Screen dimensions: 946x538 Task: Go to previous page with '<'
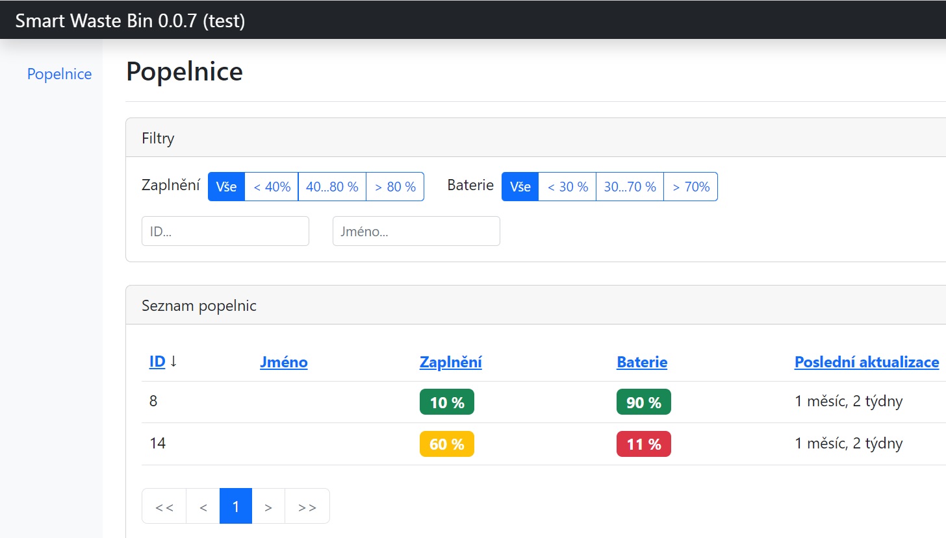coord(203,506)
